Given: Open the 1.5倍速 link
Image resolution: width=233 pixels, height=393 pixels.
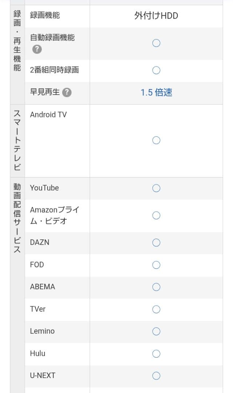Looking at the screenshot, I should click(156, 93).
